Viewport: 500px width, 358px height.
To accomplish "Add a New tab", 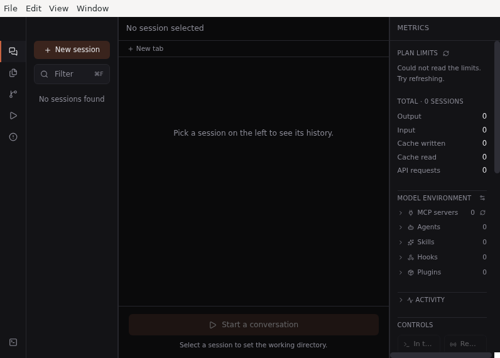I will coord(145,48).
